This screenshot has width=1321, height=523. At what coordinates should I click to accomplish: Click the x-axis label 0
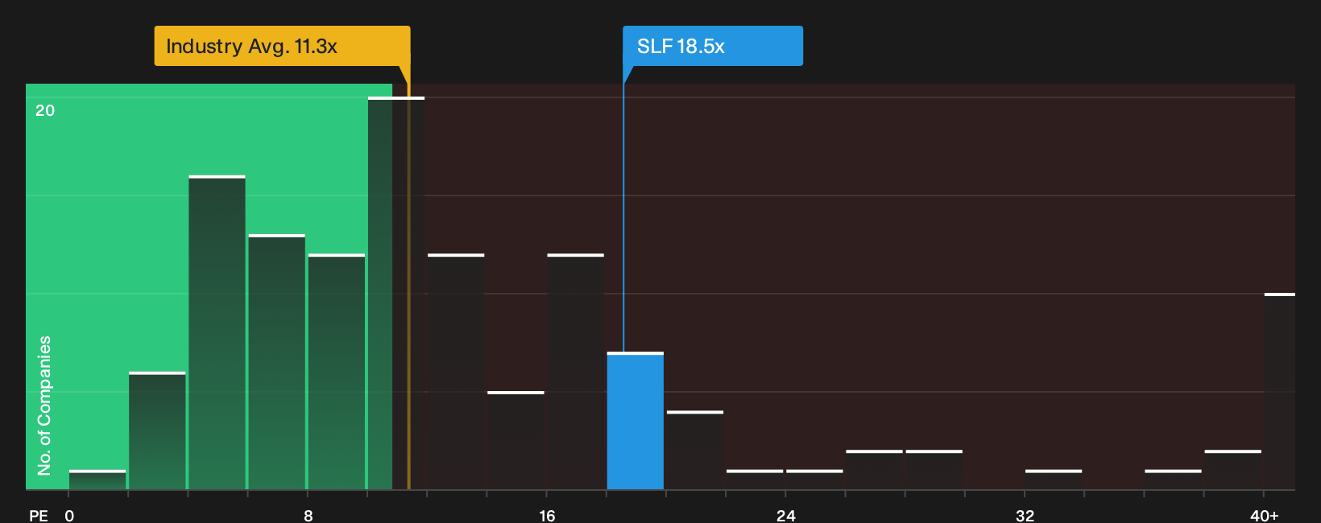point(69,515)
